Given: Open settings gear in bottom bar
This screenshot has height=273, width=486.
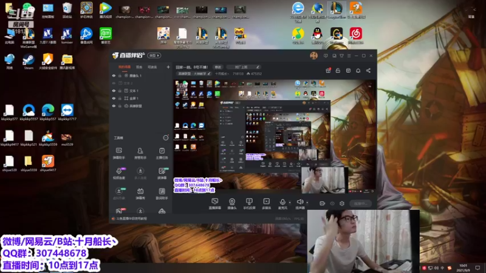Looking at the screenshot, I should [x=342, y=203].
